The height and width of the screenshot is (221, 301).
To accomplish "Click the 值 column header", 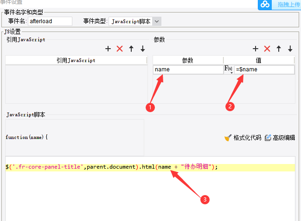I will coord(259,60).
